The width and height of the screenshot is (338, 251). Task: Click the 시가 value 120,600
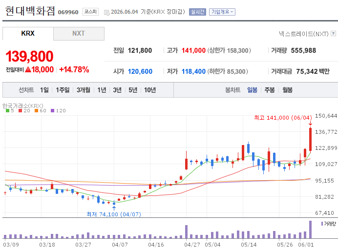[140, 71]
